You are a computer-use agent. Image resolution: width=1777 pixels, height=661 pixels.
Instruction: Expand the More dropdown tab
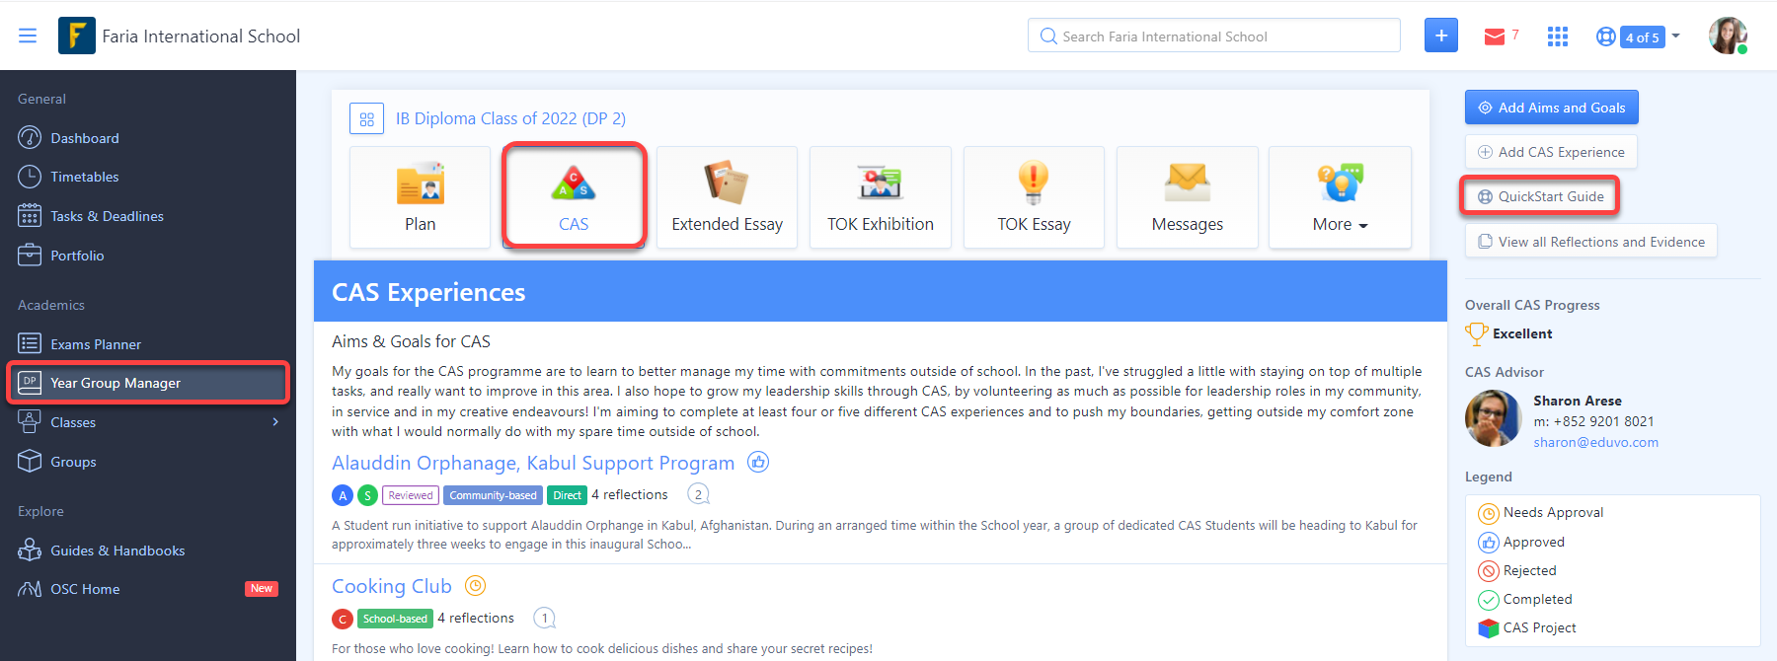click(1340, 197)
